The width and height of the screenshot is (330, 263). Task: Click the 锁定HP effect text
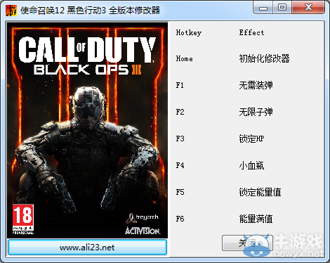point(251,139)
